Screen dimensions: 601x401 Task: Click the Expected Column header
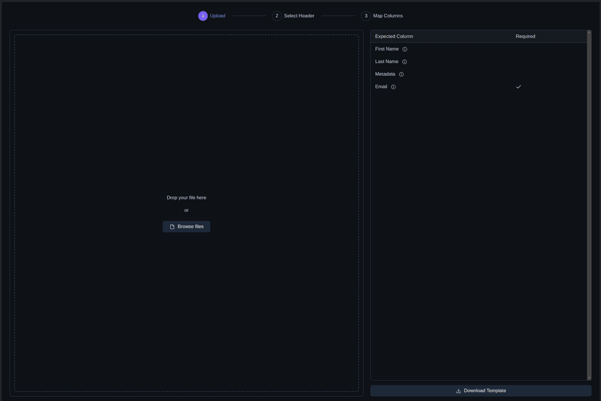394,37
